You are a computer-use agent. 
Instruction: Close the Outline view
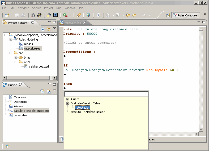(21, 85)
